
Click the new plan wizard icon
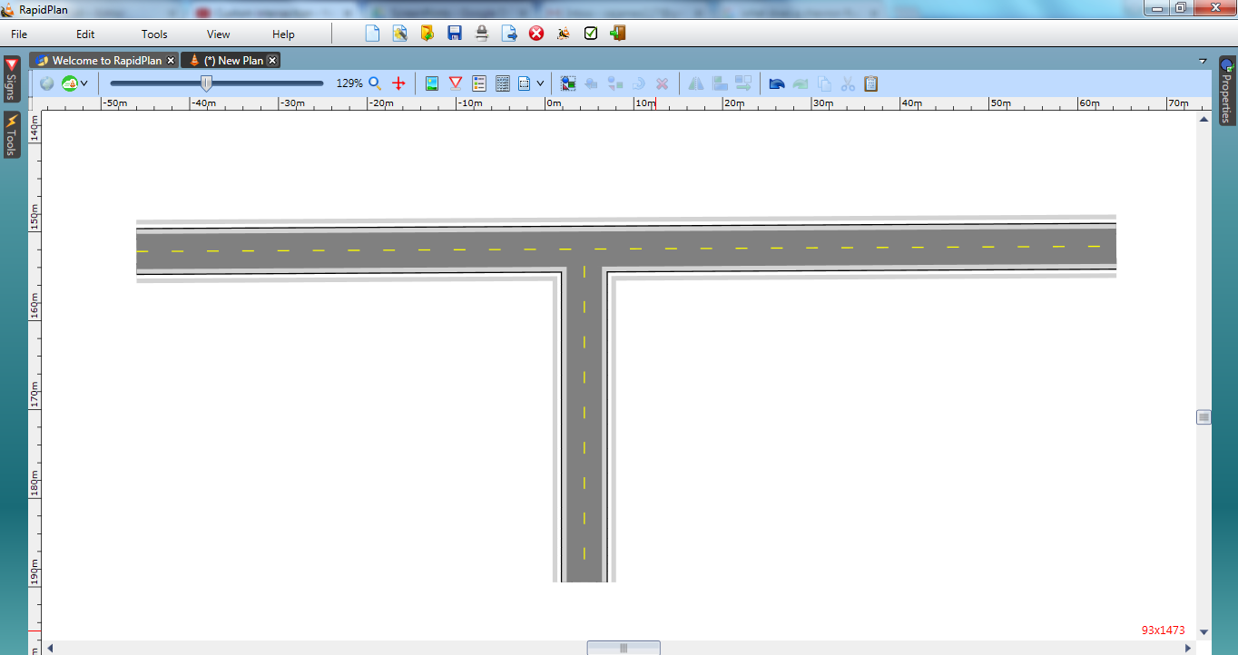coord(399,34)
